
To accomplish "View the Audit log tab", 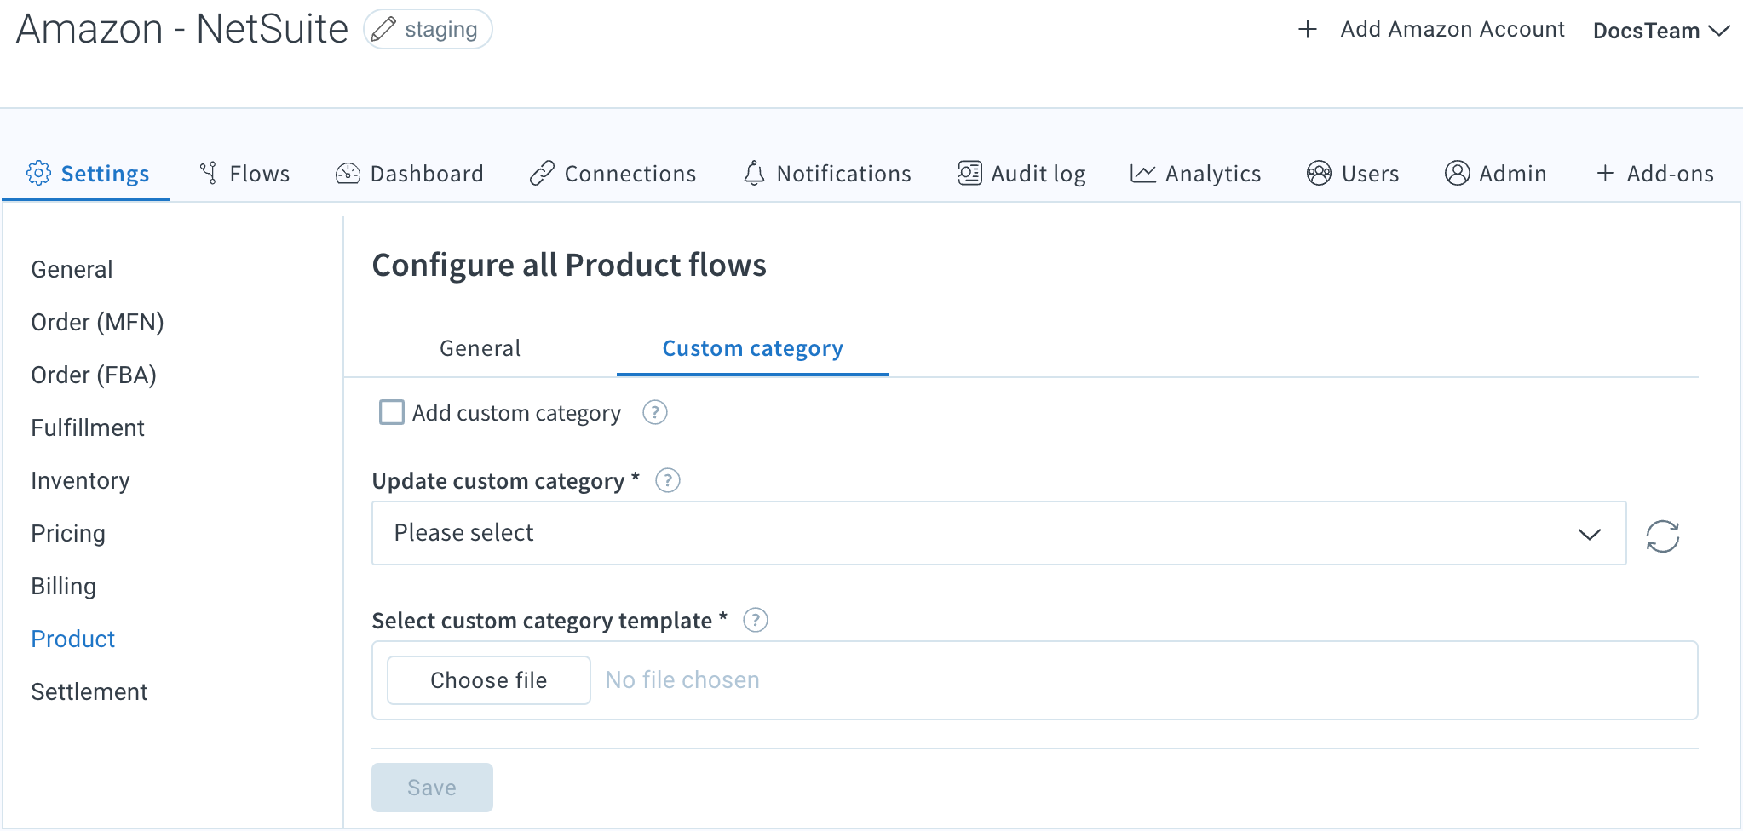I will (x=1021, y=174).
